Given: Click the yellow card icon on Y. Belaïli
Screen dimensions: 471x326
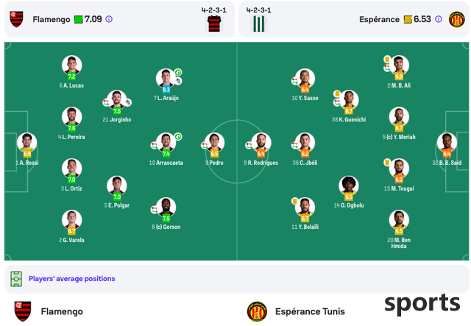Looking at the screenshot, I should [294, 201].
